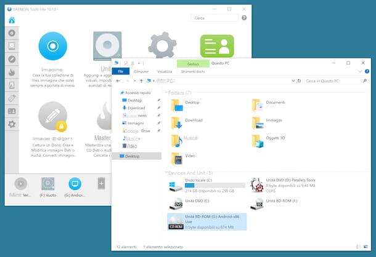Open the grey virtual drive Unità tile
The image size is (376, 257).
click(107, 45)
